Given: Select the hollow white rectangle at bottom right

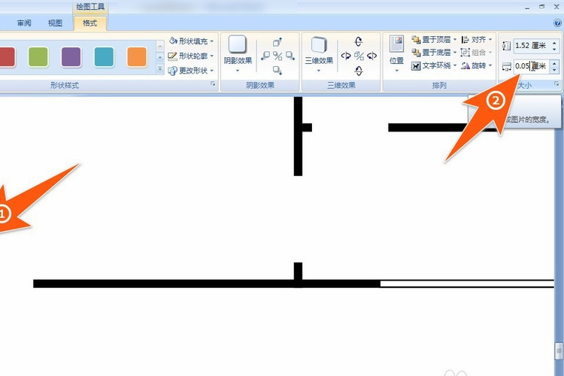Looking at the screenshot, I should (467, 284).
